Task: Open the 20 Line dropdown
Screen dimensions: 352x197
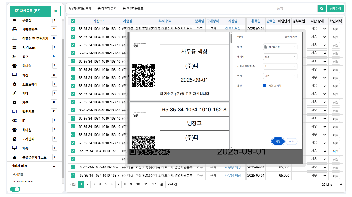Action: click(x=331, y=184)
